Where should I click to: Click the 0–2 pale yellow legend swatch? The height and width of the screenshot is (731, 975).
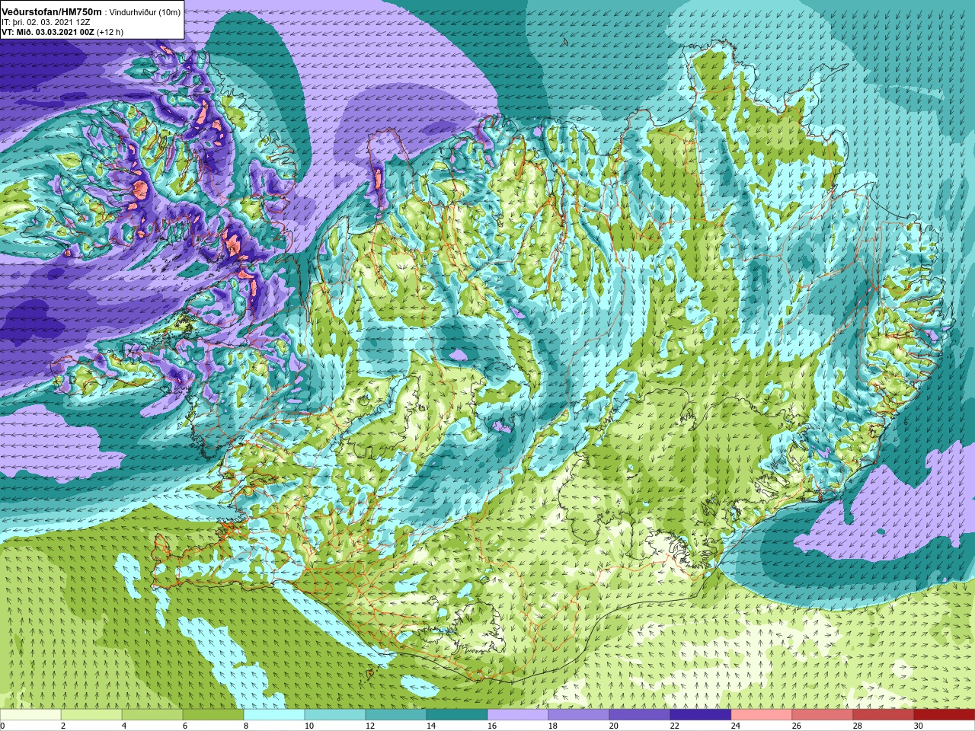[30, 715]
